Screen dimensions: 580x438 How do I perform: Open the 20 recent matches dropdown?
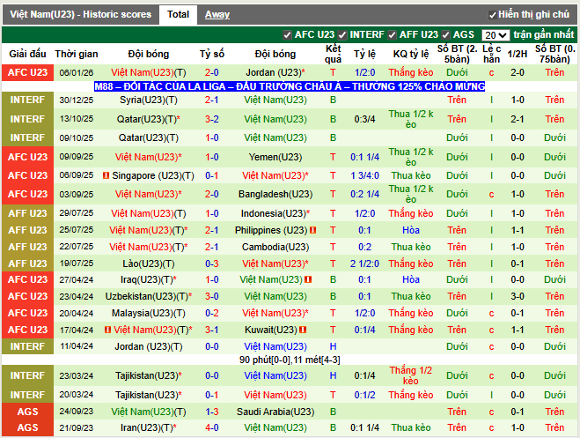pos(496,35)
